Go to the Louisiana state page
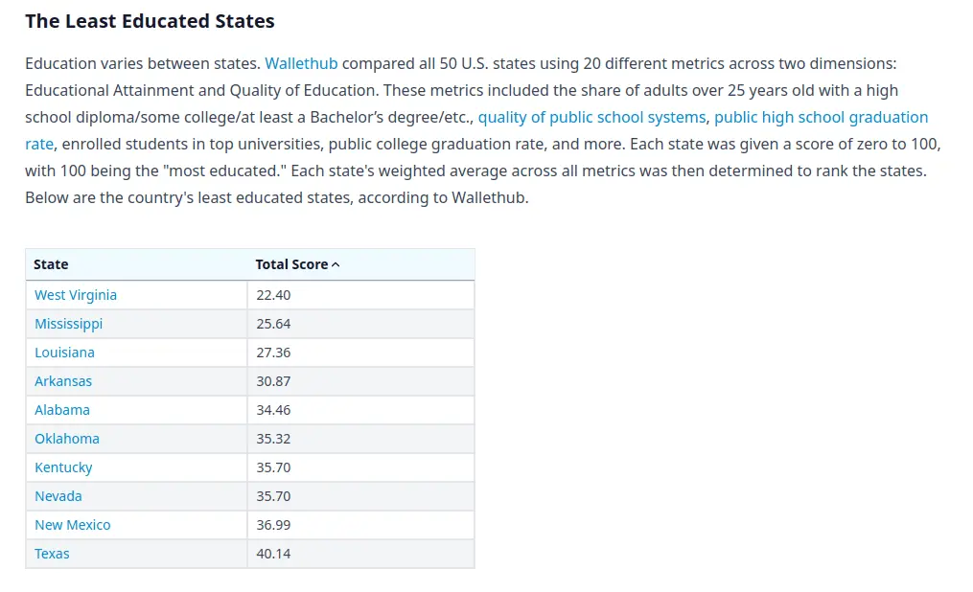The height and width of the screenshot is (592, 973). (x=64, y=353)
